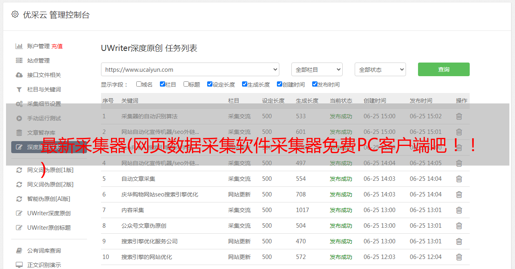Delete row 5 自动文章采集 using trash icon

pos(459,179)
